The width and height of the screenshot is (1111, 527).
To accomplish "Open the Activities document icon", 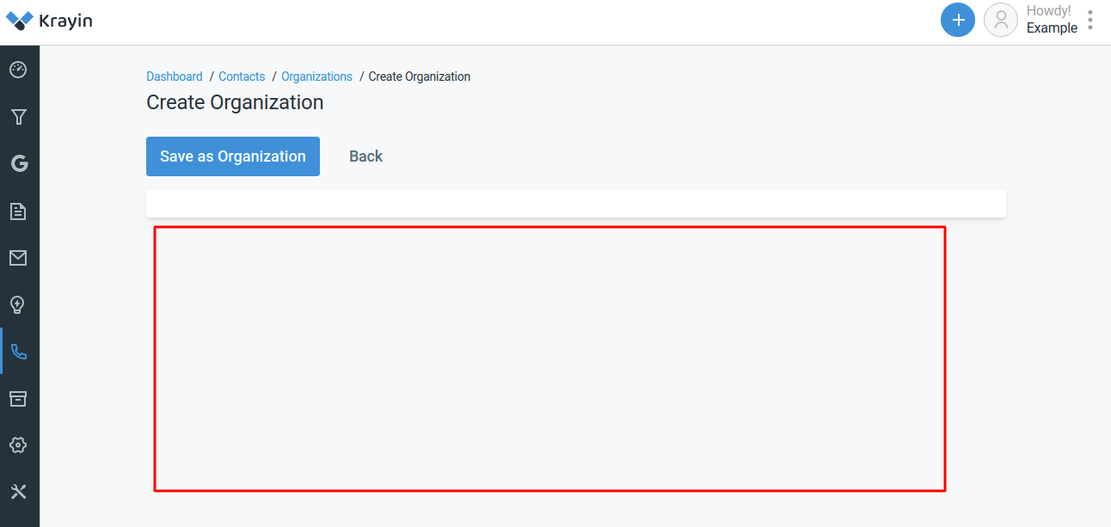I will [x=19, y=211].
